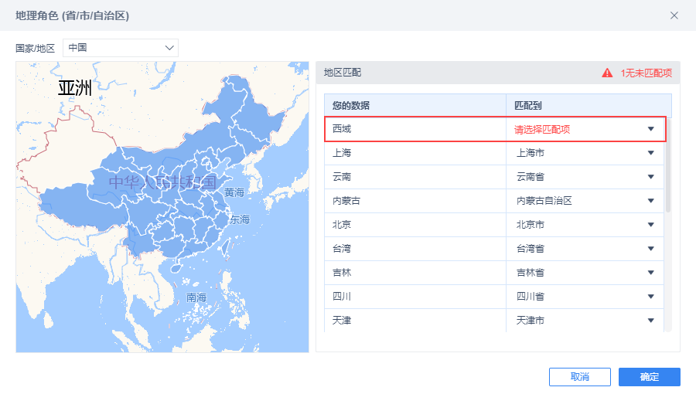Expand the 天津市 match dropdown

click(x=650, y=321)
